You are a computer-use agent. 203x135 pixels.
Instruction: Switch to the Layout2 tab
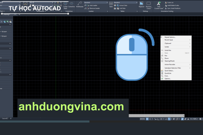[5, 118]
